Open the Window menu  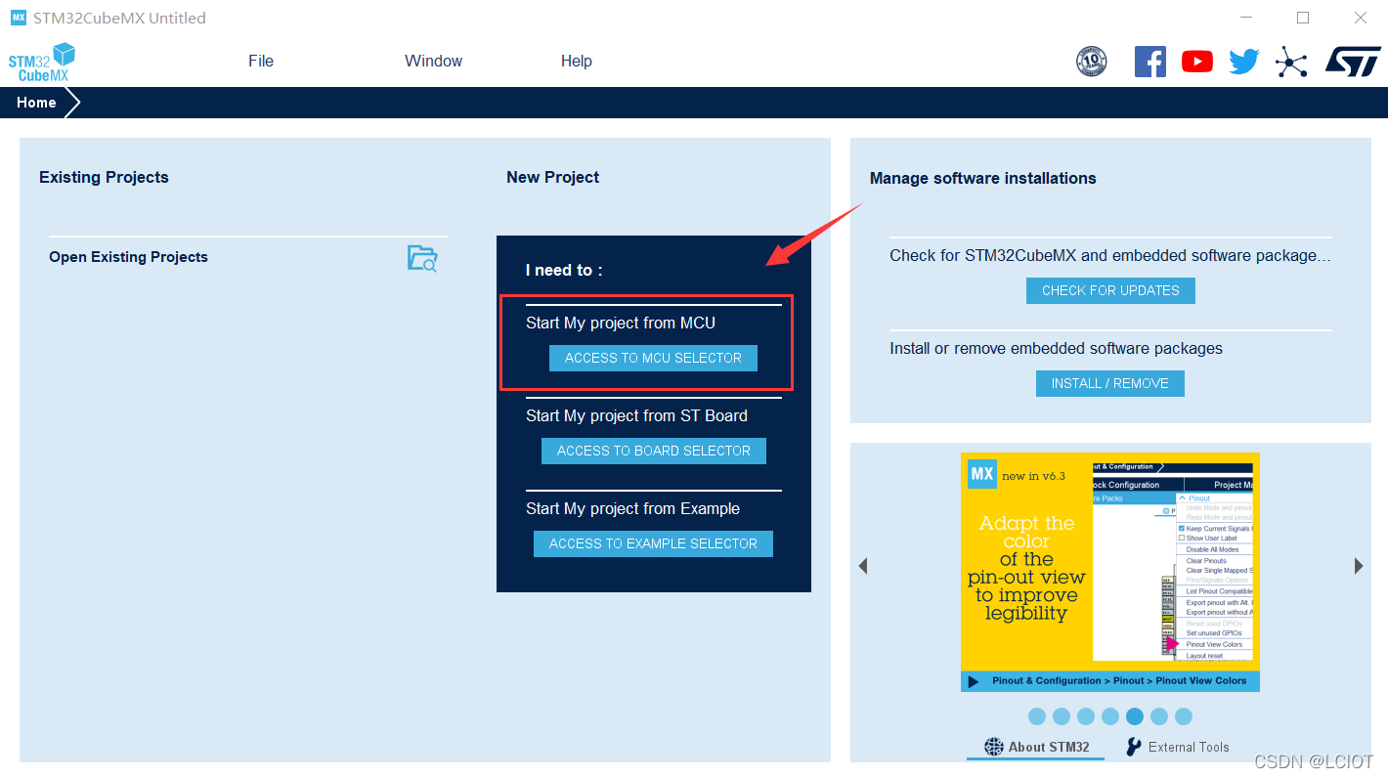click(x=434, y=61)
